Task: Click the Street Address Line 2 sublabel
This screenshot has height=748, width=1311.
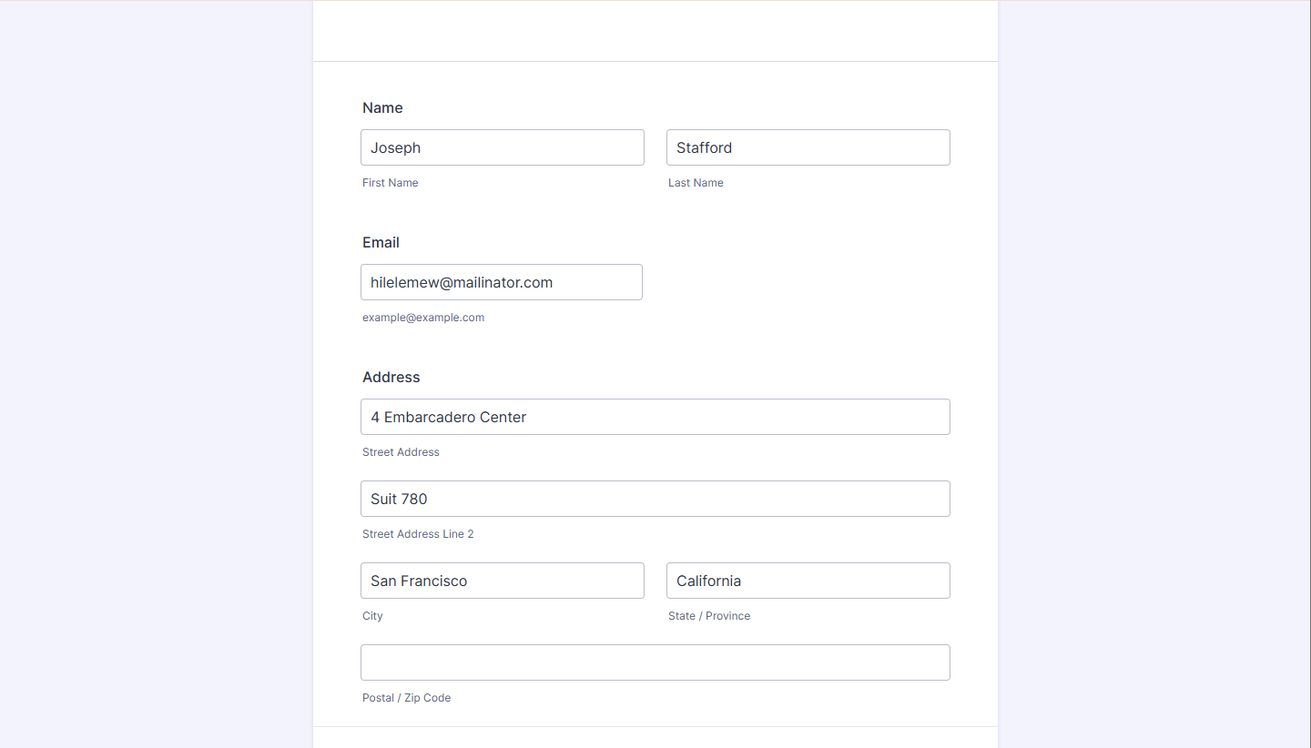Action: tap(418, 534)
